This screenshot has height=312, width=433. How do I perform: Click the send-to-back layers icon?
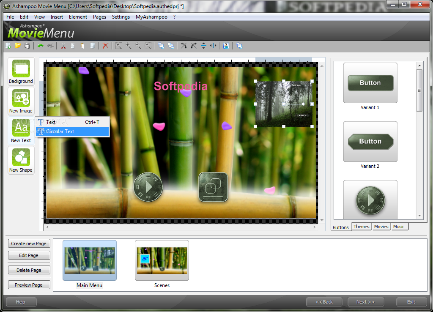171,46
